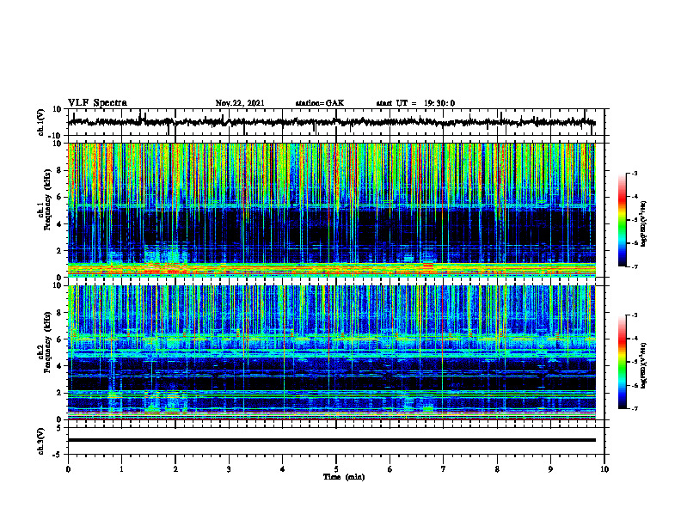Click the "6" kHz tick of ch.1 spectrogram
681x526 pixels.
[59, 198]
